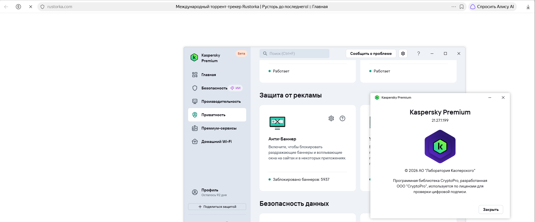Open the Профиль entry in the sidebar
The width and height of the screenshot is (535, 222).
(x=217, y=192)
